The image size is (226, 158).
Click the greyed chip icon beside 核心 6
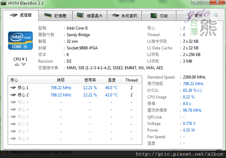(13, 124)
